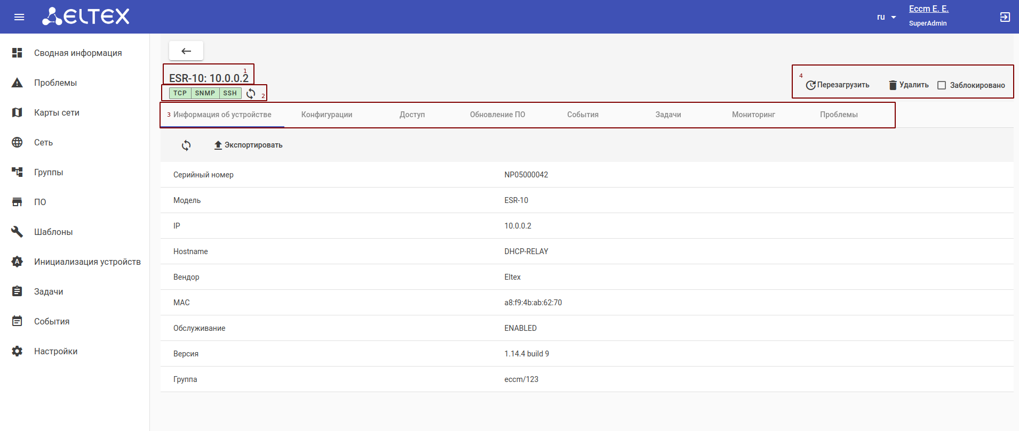Refresh device availability status next to SSH
Viewport: 1019px width, 431px height.
point(251,93)
